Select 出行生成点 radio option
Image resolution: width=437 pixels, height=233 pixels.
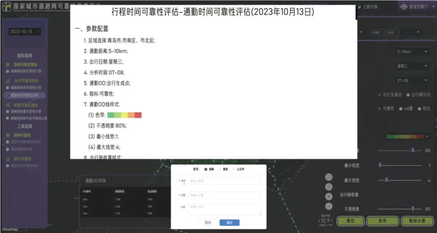(379, 95)
